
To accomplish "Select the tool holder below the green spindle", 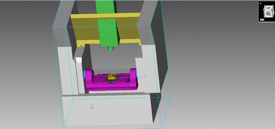I will [x=111, y=49].
